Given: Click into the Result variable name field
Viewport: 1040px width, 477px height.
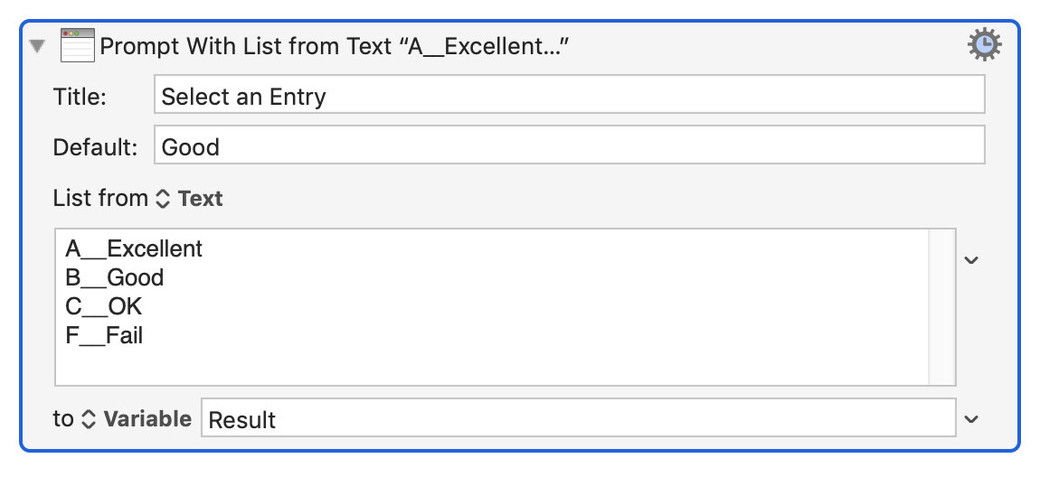Looking at the screenshot, I should [x=577, y=419].
